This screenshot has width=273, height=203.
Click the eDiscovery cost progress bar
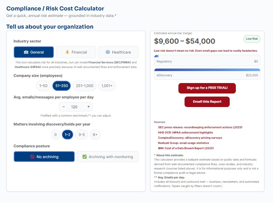coord(207,70)
